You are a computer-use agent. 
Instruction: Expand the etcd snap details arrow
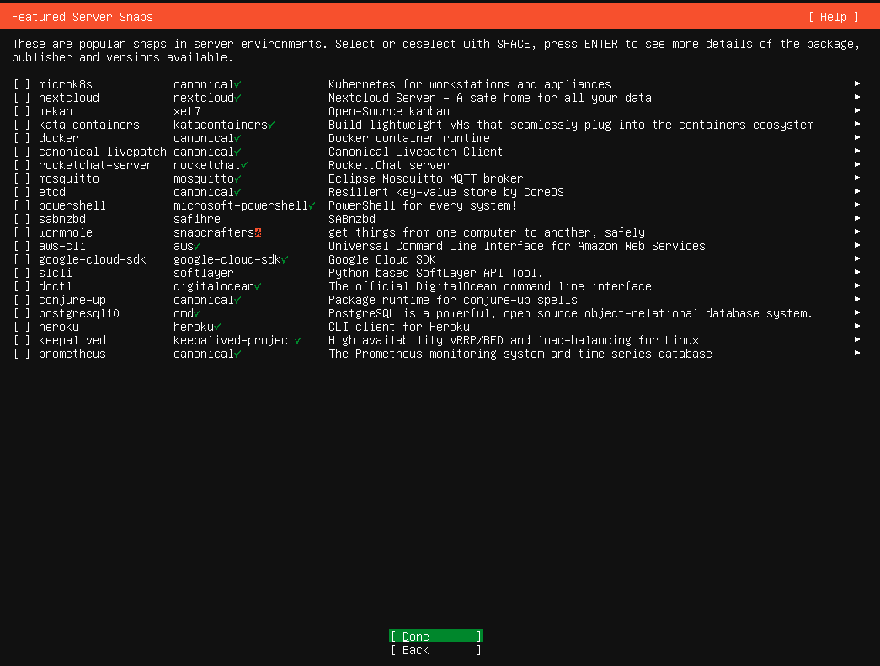click(x=857, y=192)
